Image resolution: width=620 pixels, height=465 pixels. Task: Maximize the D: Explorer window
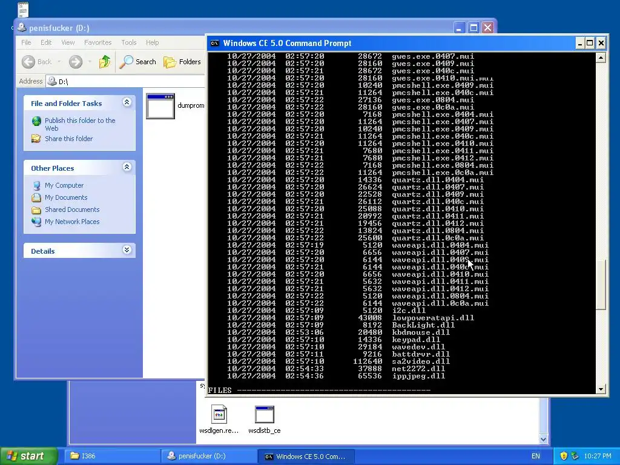pyautogui.click(x=473, y=27)
